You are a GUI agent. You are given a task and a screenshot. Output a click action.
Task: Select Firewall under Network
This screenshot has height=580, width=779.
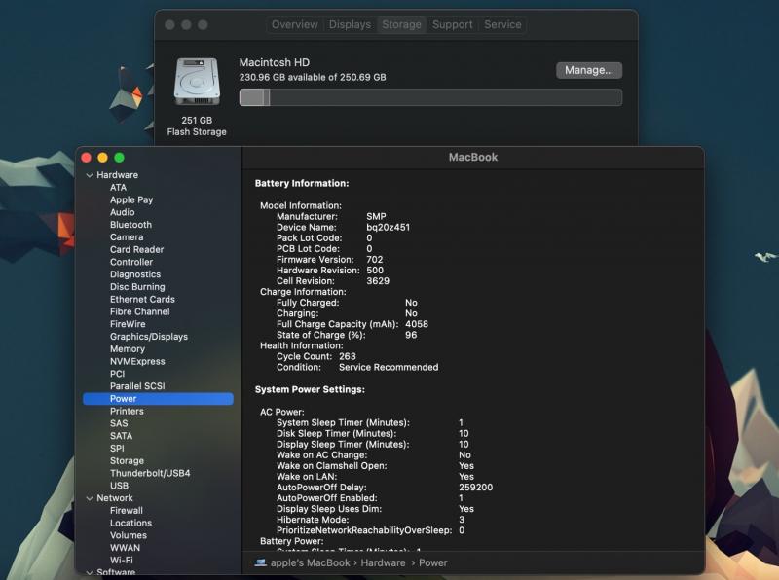127,511
